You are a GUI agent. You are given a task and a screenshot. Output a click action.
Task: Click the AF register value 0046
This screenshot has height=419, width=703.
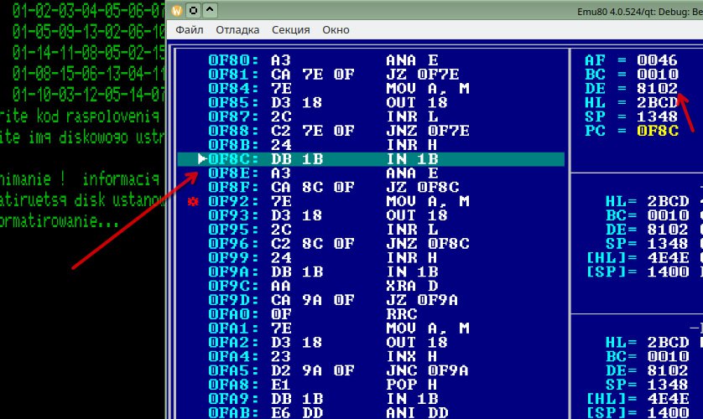coord(657,60)
